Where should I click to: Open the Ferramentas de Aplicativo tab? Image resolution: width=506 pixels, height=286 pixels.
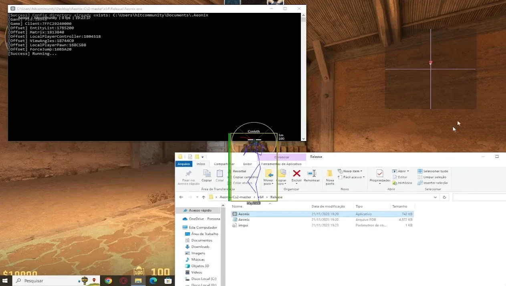[282, 164]
